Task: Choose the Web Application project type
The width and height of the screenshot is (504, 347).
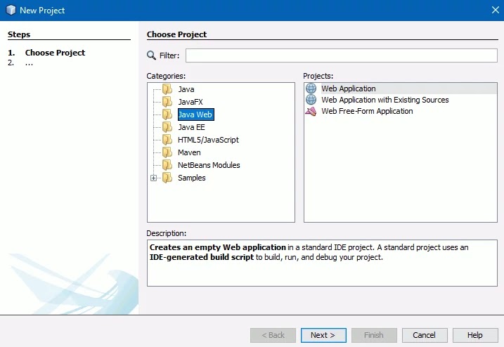Action: pyautogui.click(x=401, y=89)
